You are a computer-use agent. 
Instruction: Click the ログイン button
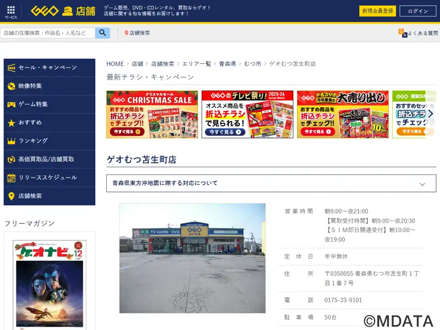pos(418,11)
